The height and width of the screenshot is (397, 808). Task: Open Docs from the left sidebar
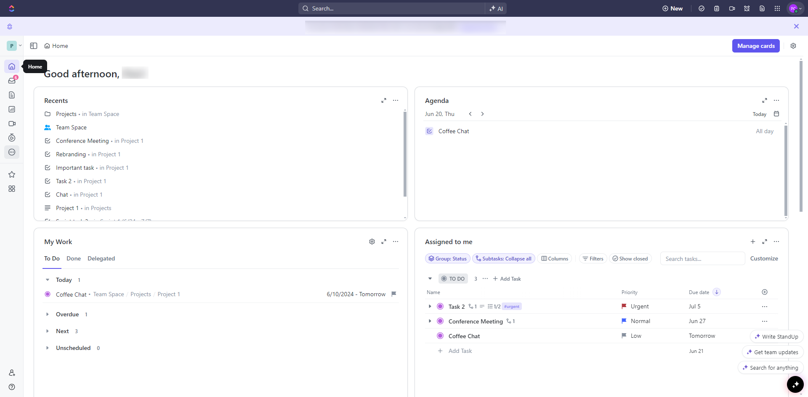pos(12,95)
